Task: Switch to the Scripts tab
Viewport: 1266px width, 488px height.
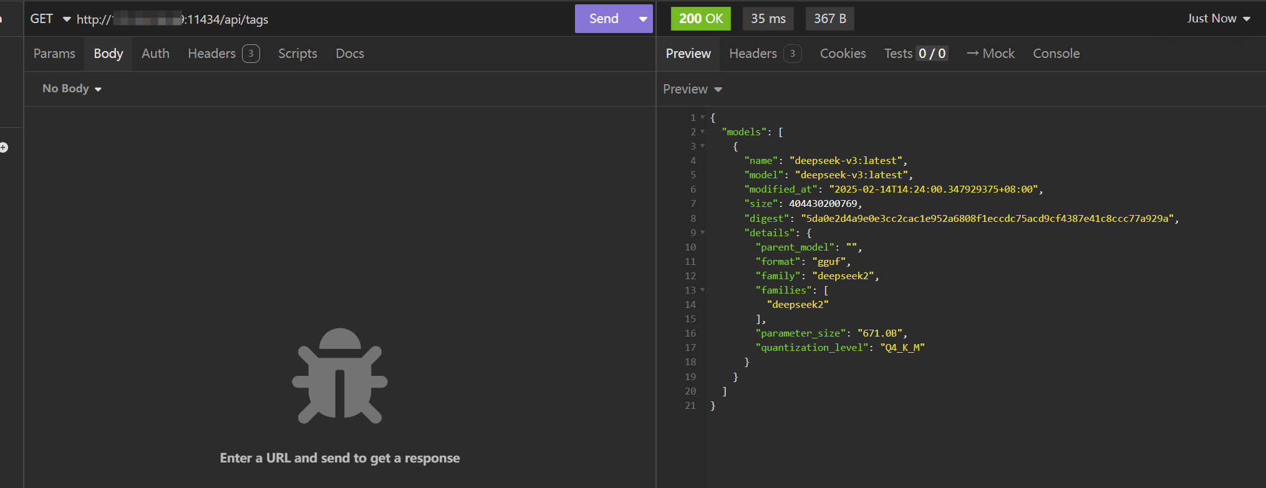Action: pyautogui.click(x=297, y=54)
